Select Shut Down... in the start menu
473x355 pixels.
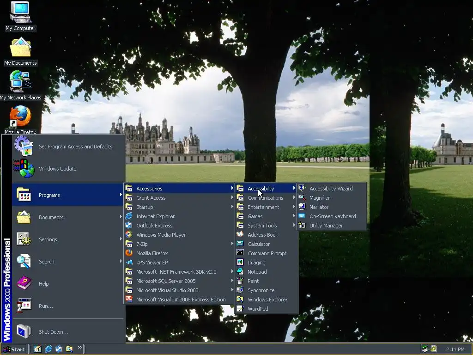click(68, 332)
